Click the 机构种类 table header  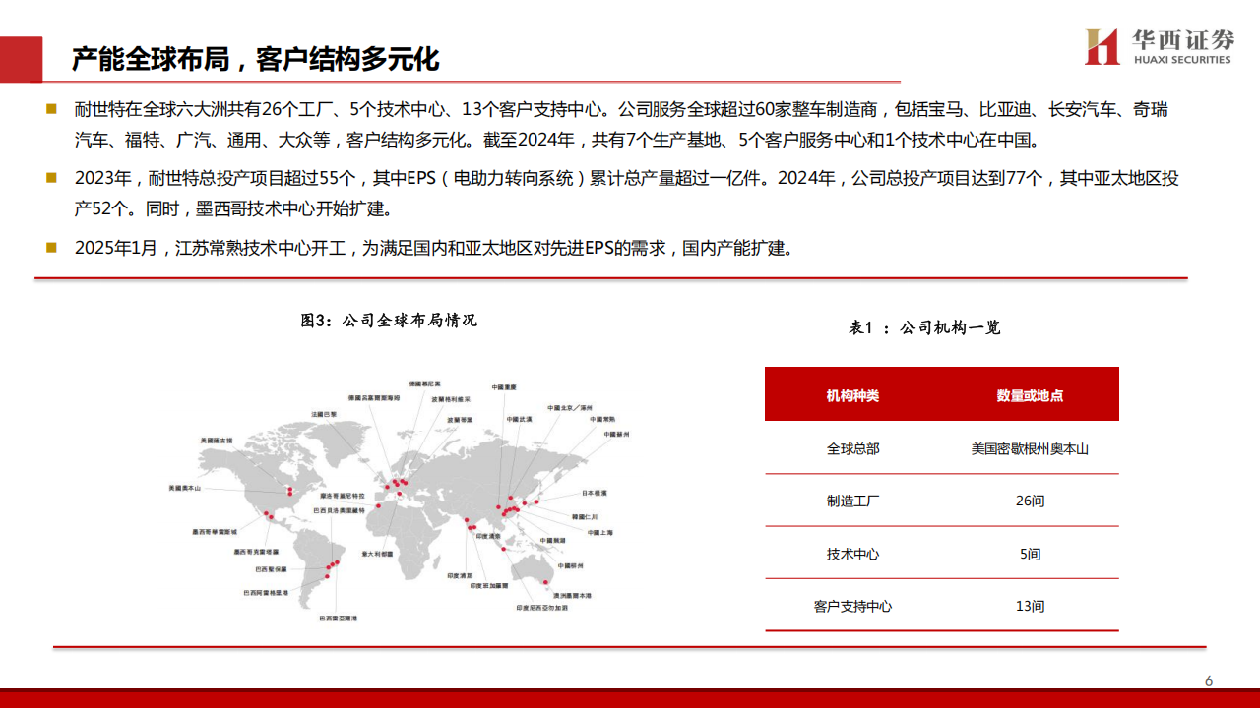[x=852, y=395]
